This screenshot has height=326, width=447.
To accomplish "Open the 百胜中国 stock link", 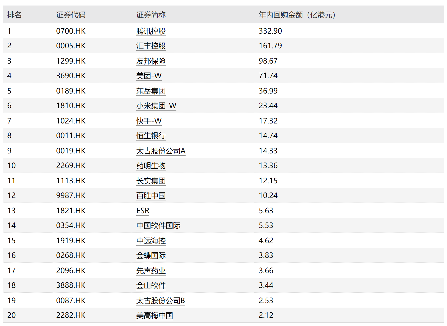I will [x=151, y=195].
